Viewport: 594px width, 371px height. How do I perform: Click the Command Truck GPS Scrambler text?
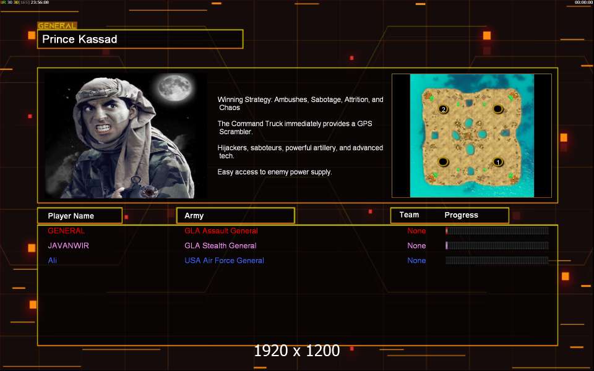click(x=295, y=127)
